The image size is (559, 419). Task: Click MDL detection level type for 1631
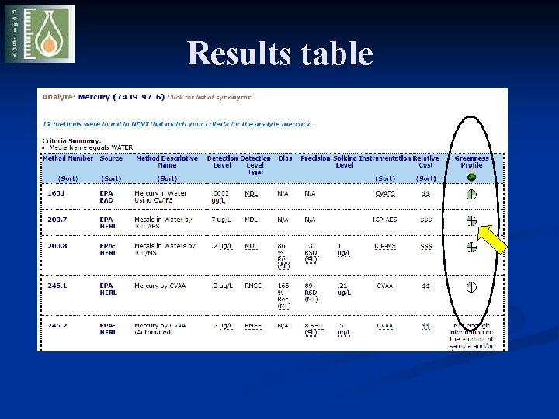point(251,193)
